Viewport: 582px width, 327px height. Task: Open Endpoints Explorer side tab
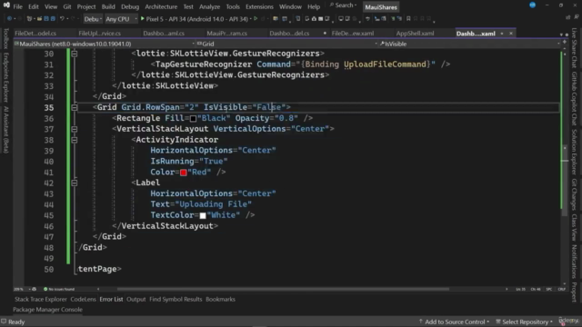(5, 77)
